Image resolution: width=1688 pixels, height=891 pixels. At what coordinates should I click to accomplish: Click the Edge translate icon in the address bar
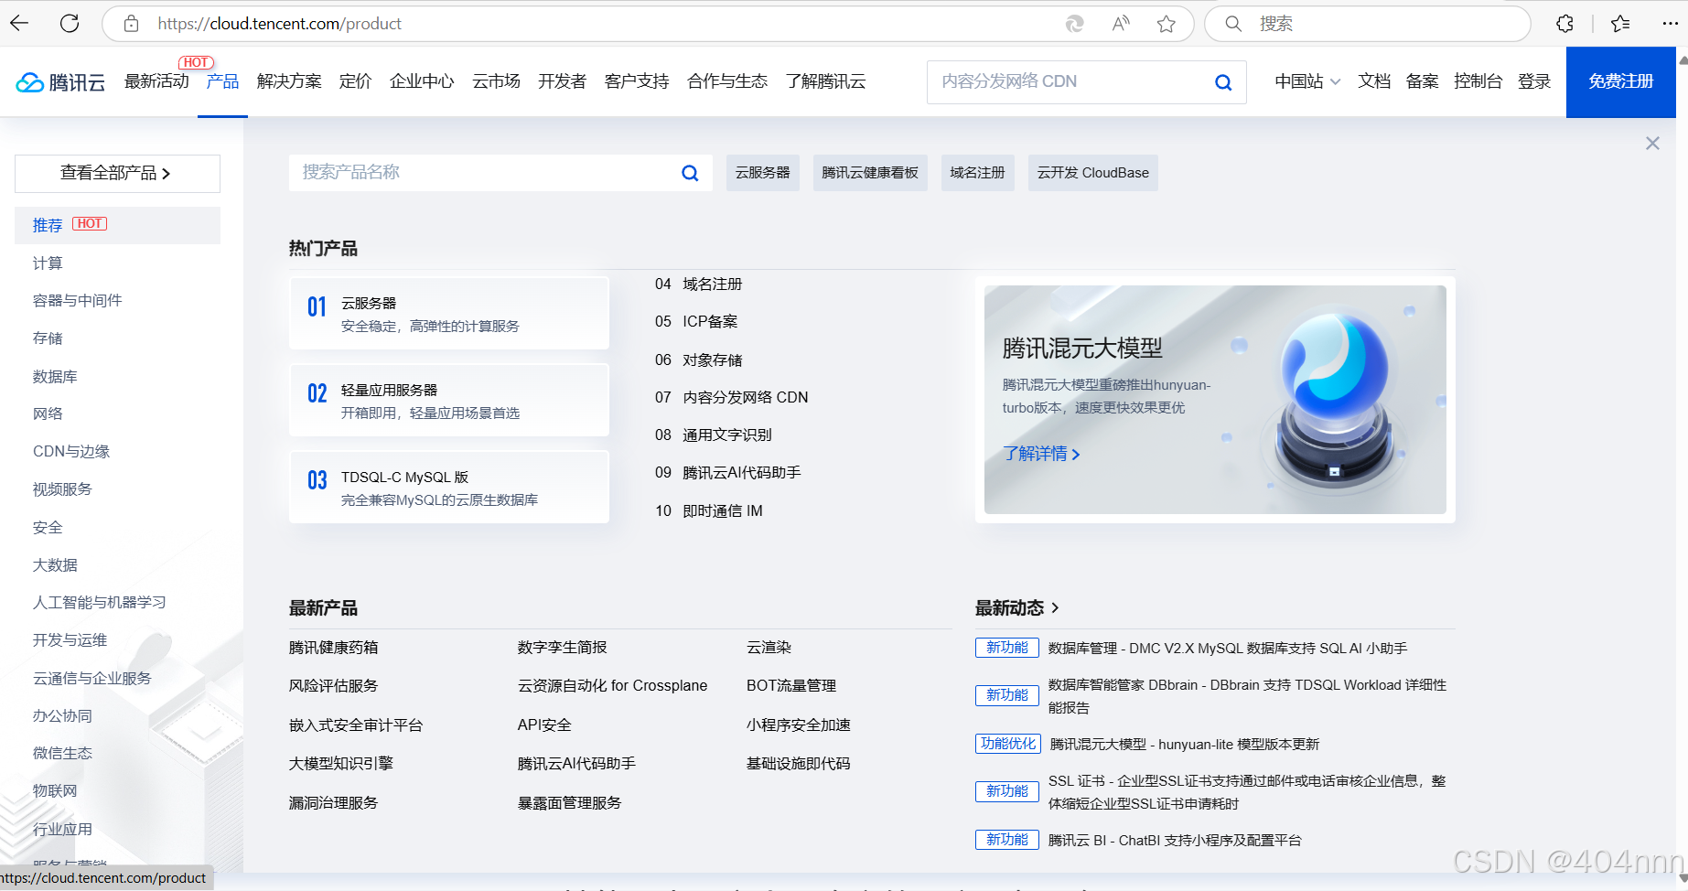coord(1075,24)
